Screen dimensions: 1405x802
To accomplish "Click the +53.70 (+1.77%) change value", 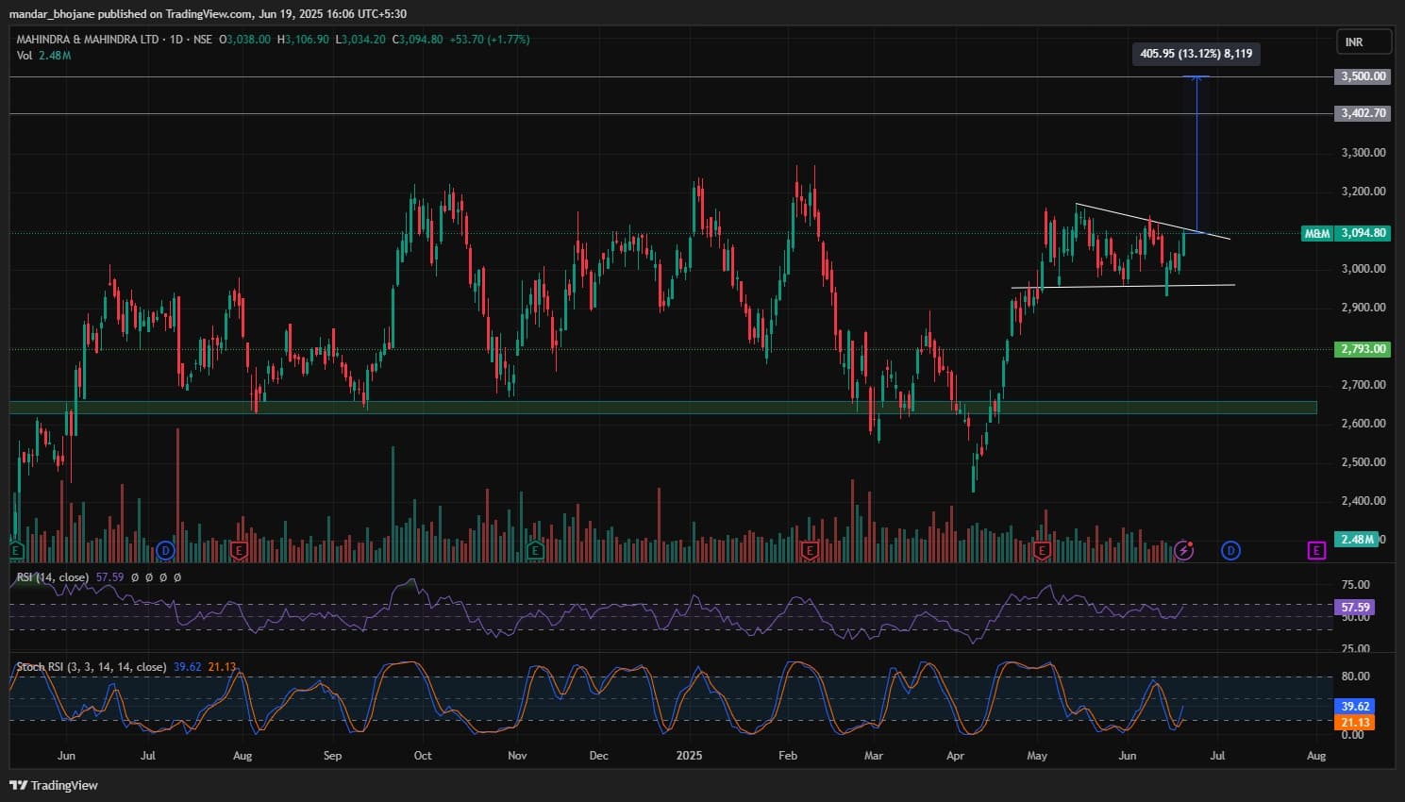I will [488, 40].
